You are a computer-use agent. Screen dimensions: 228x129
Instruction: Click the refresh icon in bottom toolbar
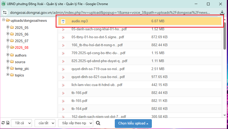pyautogui.click(x=3, y=123)
